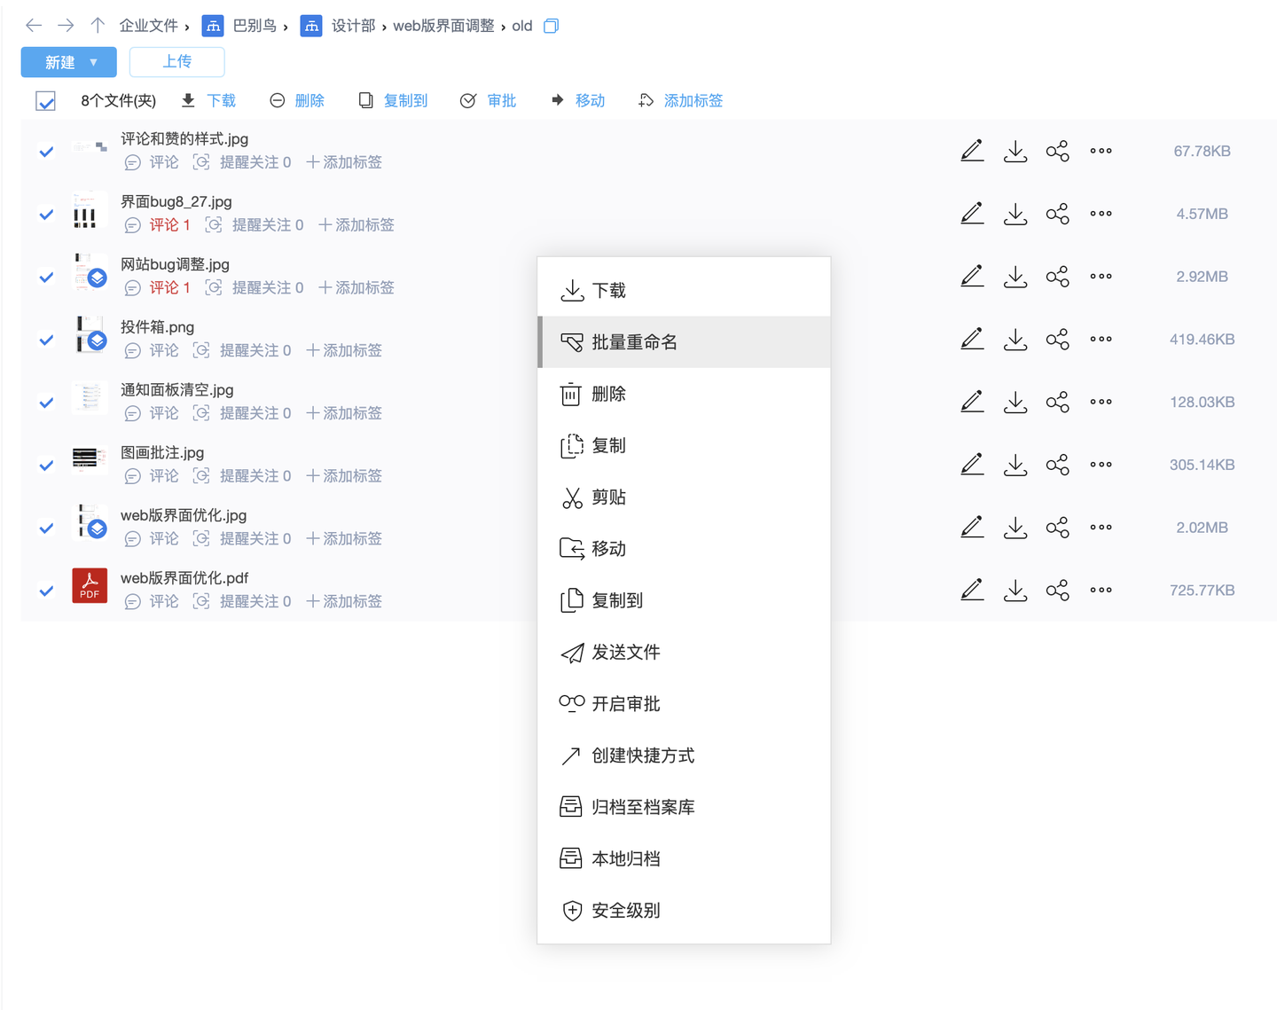Screen dimensions: 1277x1010
Task: More options for web版界面优化.pdf
Action: (x=1101, y=590)
